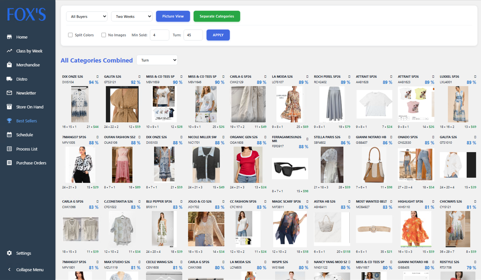
Task: Open the FER3917 sunglasses image
Action: coord(290,169)
